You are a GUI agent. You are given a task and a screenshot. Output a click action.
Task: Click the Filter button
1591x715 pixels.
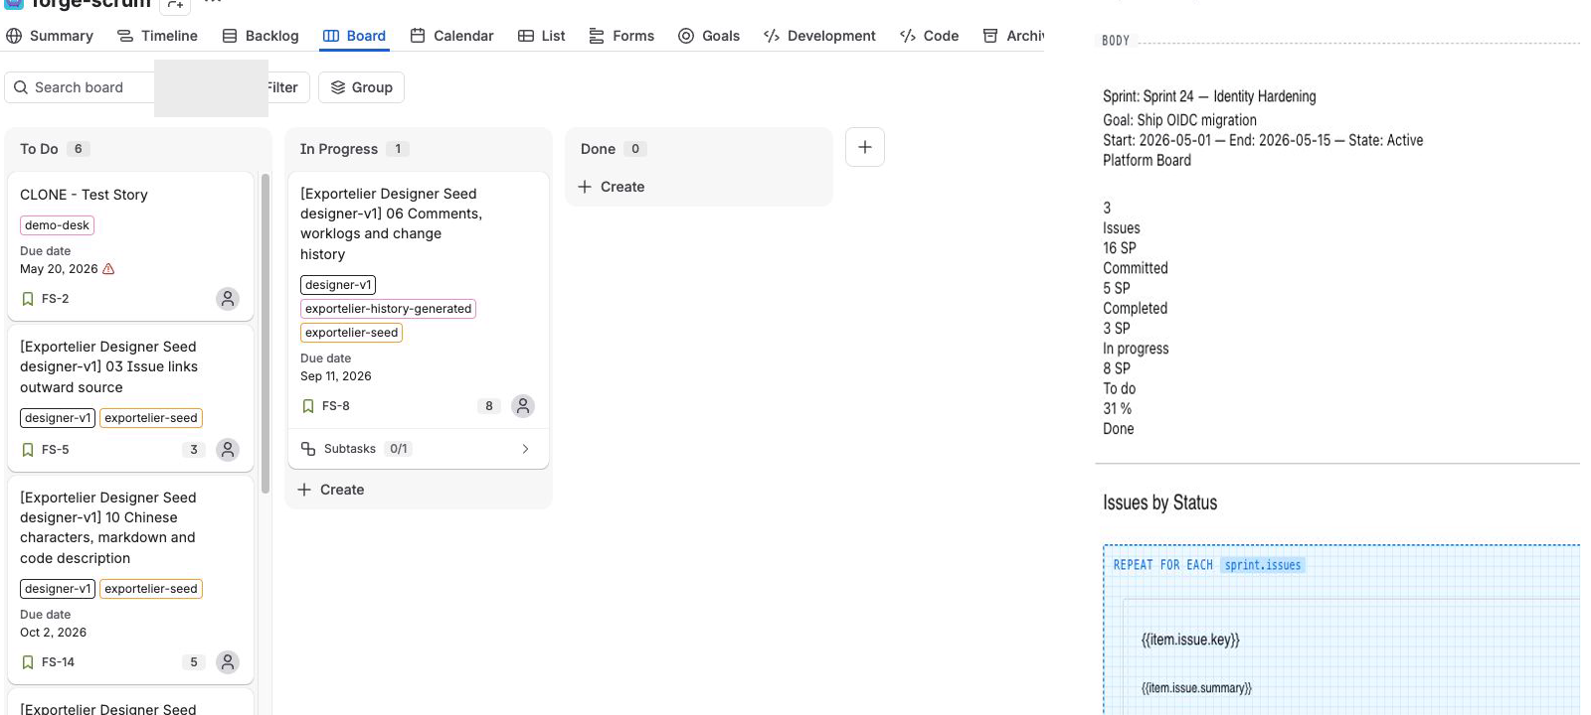point(288,87)
